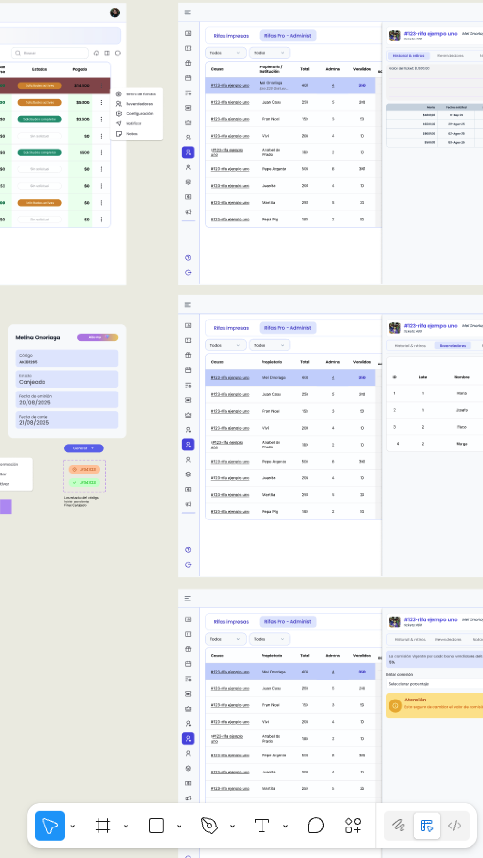The height and width of the screenshot is (858, 483).
Task: Open Rifas impresas tab in bottom frame
Action: pyautogui.click(x=231, y=622)
